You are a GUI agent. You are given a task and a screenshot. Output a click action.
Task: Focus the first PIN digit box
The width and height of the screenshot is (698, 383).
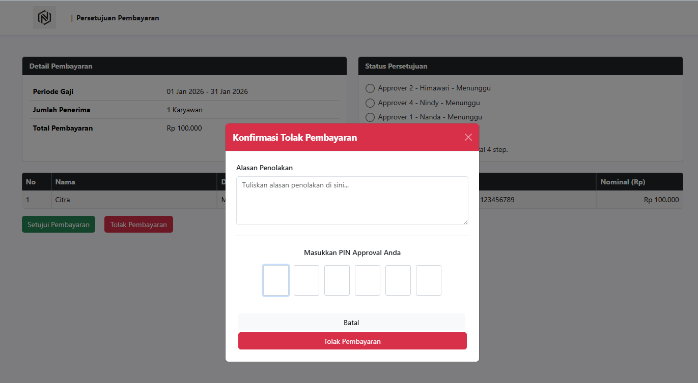tap(276, 280)
